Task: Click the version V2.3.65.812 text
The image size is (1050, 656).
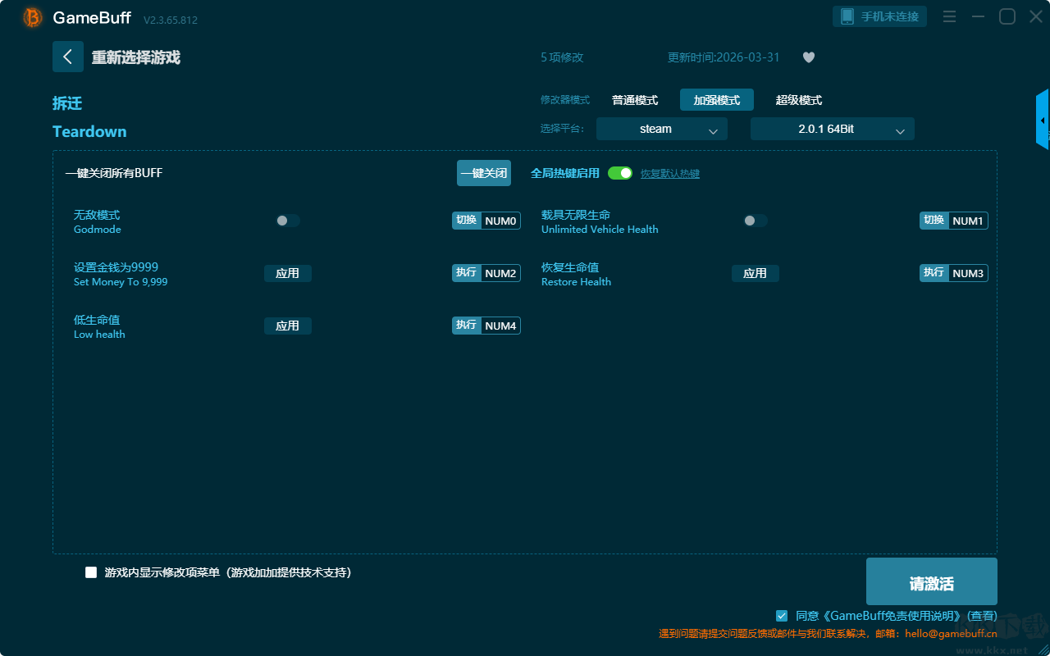Action: click(171, 20)
